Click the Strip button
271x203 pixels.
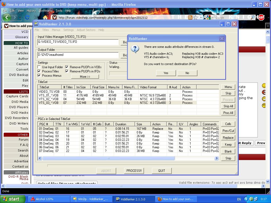pyautogui.click(x=228, y=158)
